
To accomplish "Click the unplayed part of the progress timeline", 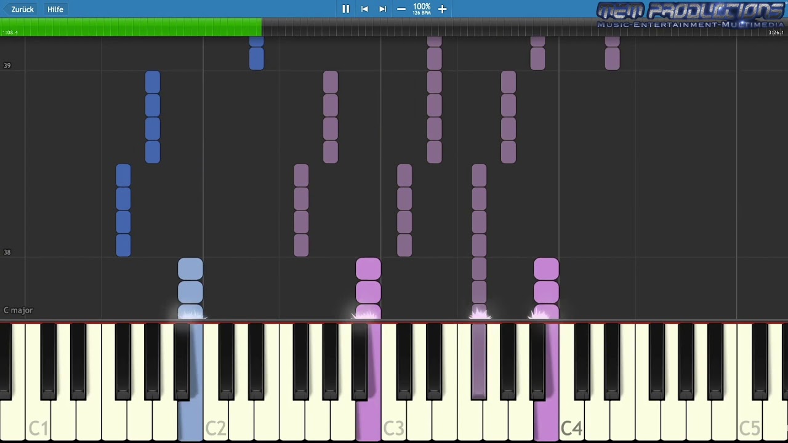I will click(525, 27).
